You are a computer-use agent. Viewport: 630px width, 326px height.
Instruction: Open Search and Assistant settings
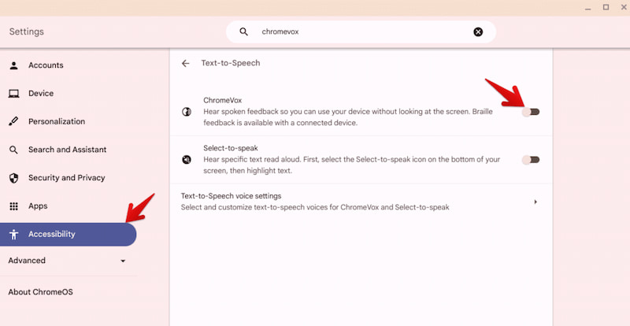tap(69, 150)
